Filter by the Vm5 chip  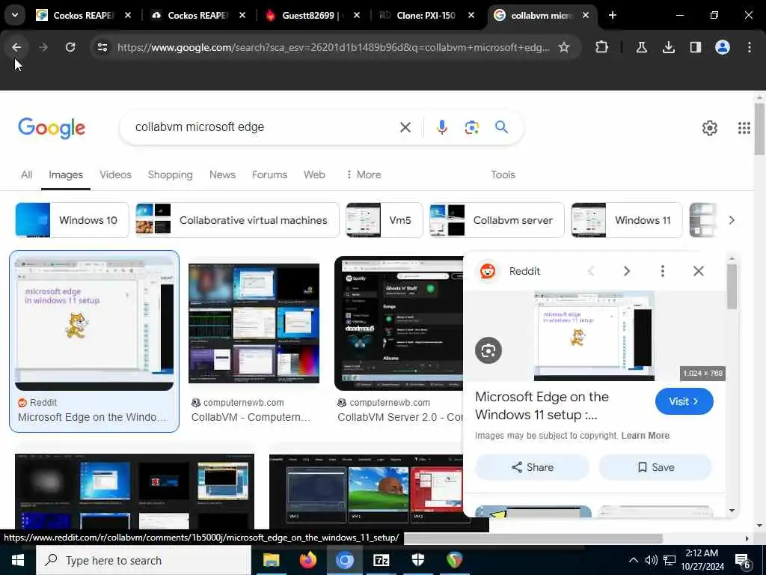pos(384,220)
